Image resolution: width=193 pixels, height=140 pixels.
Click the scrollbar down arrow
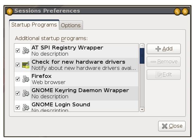coord(142,109)
